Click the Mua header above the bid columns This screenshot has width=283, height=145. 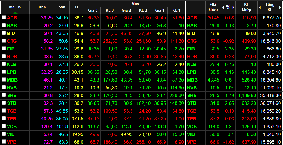[135, 4]
